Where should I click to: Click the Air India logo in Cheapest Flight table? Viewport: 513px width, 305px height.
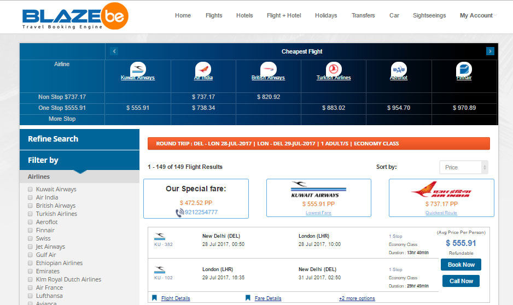tap(203, 69)
